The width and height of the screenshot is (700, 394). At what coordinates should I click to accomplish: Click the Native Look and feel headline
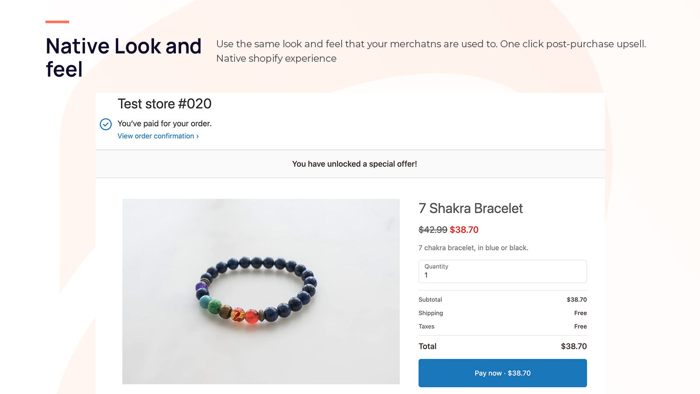[123, 57]
